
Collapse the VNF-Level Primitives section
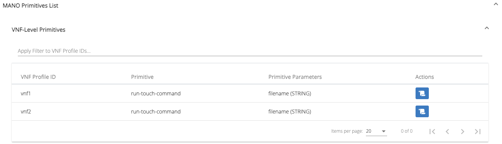(x=487, y=28)
